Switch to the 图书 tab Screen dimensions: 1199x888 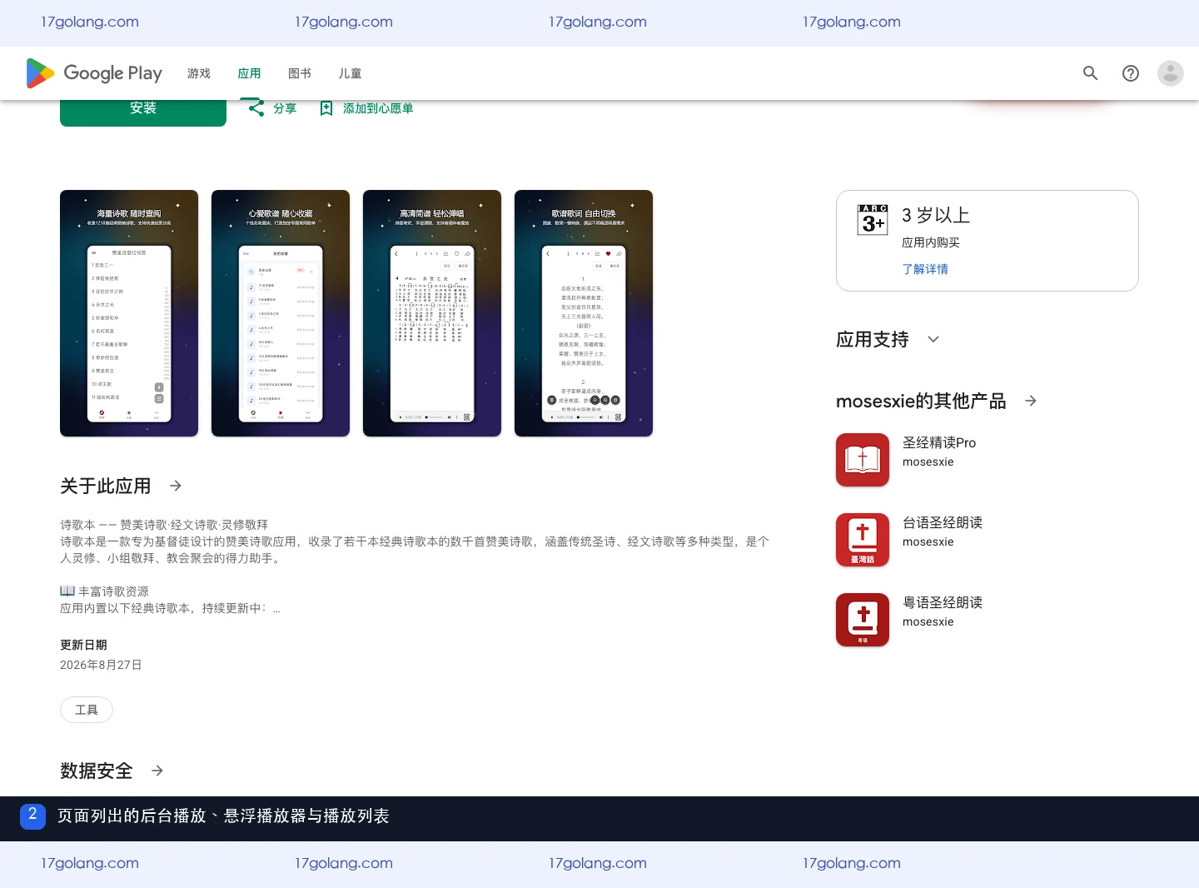[x=300, y=73]
